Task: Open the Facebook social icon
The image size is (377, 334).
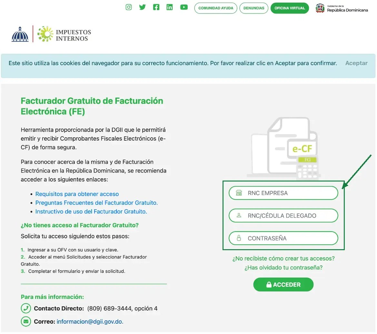Action: point(156,7)
